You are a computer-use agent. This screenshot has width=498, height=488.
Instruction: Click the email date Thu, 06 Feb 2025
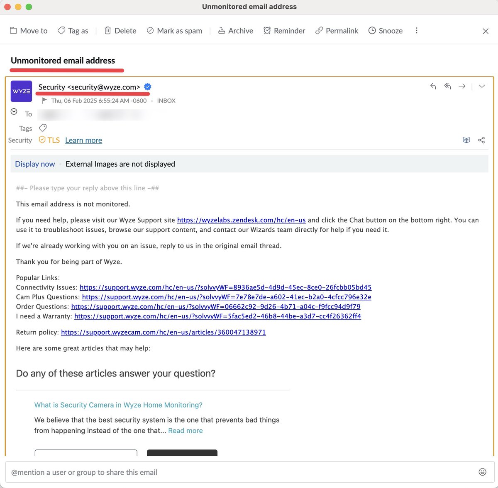click(99, 101)
